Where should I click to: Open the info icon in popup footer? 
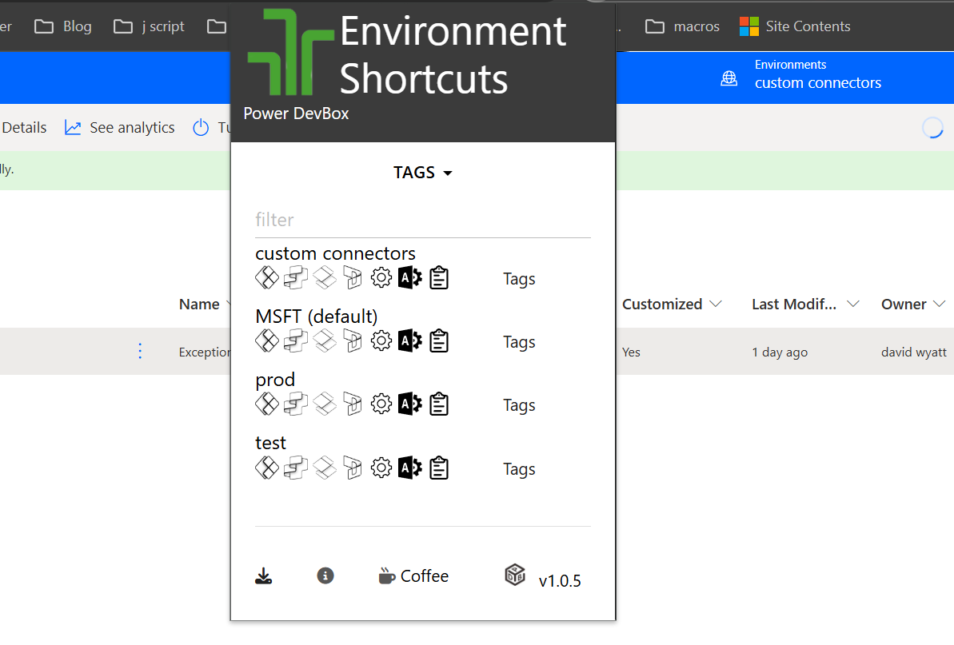pyautogui.click(x=325, y=575)
